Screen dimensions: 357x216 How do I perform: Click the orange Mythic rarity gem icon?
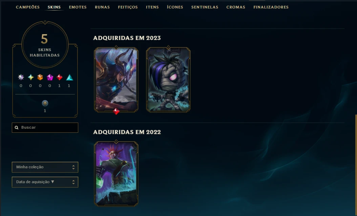click(x=40, y=78)
